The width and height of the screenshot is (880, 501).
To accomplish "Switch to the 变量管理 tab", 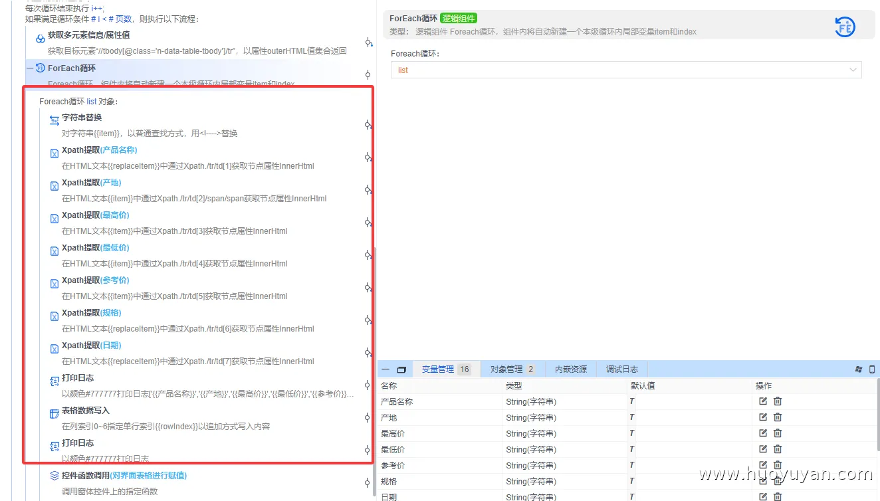I will [x=446, y=369].
